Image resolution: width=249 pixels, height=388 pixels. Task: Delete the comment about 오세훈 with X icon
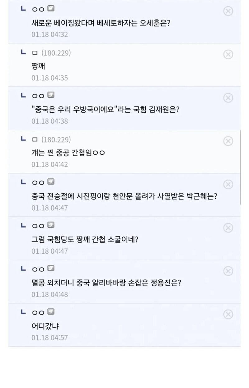click(228, 11)
